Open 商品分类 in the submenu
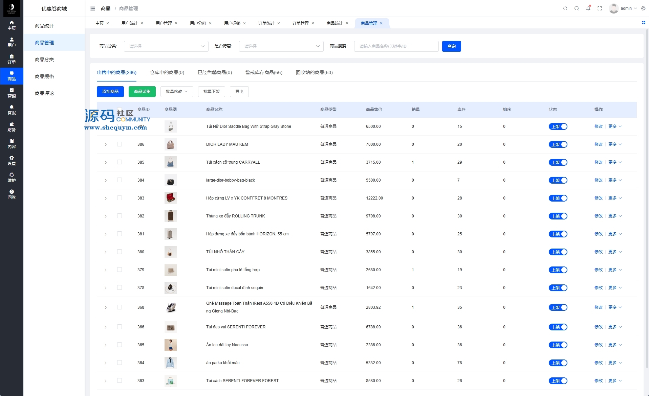 pyautogui.click(x=44, y=60)
